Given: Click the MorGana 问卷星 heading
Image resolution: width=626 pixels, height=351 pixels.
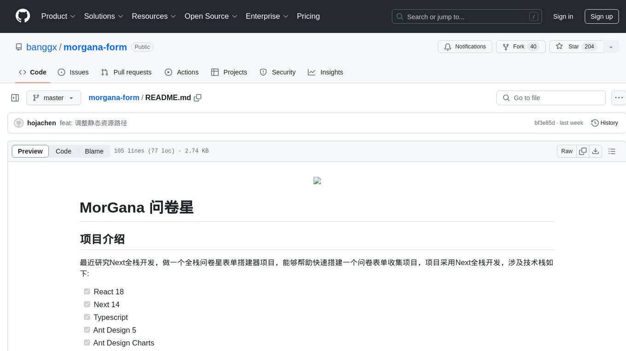Looking at the screenshot, I should tap(136, 208).
